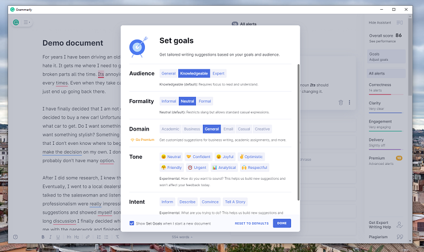Apply Heading 2 style icon

(77, 237)
